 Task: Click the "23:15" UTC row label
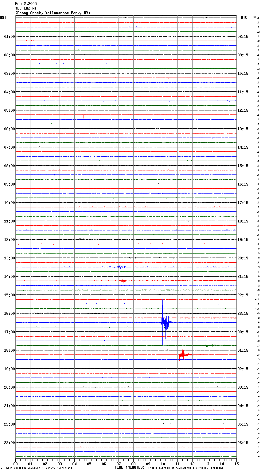[x=243, y=314]
